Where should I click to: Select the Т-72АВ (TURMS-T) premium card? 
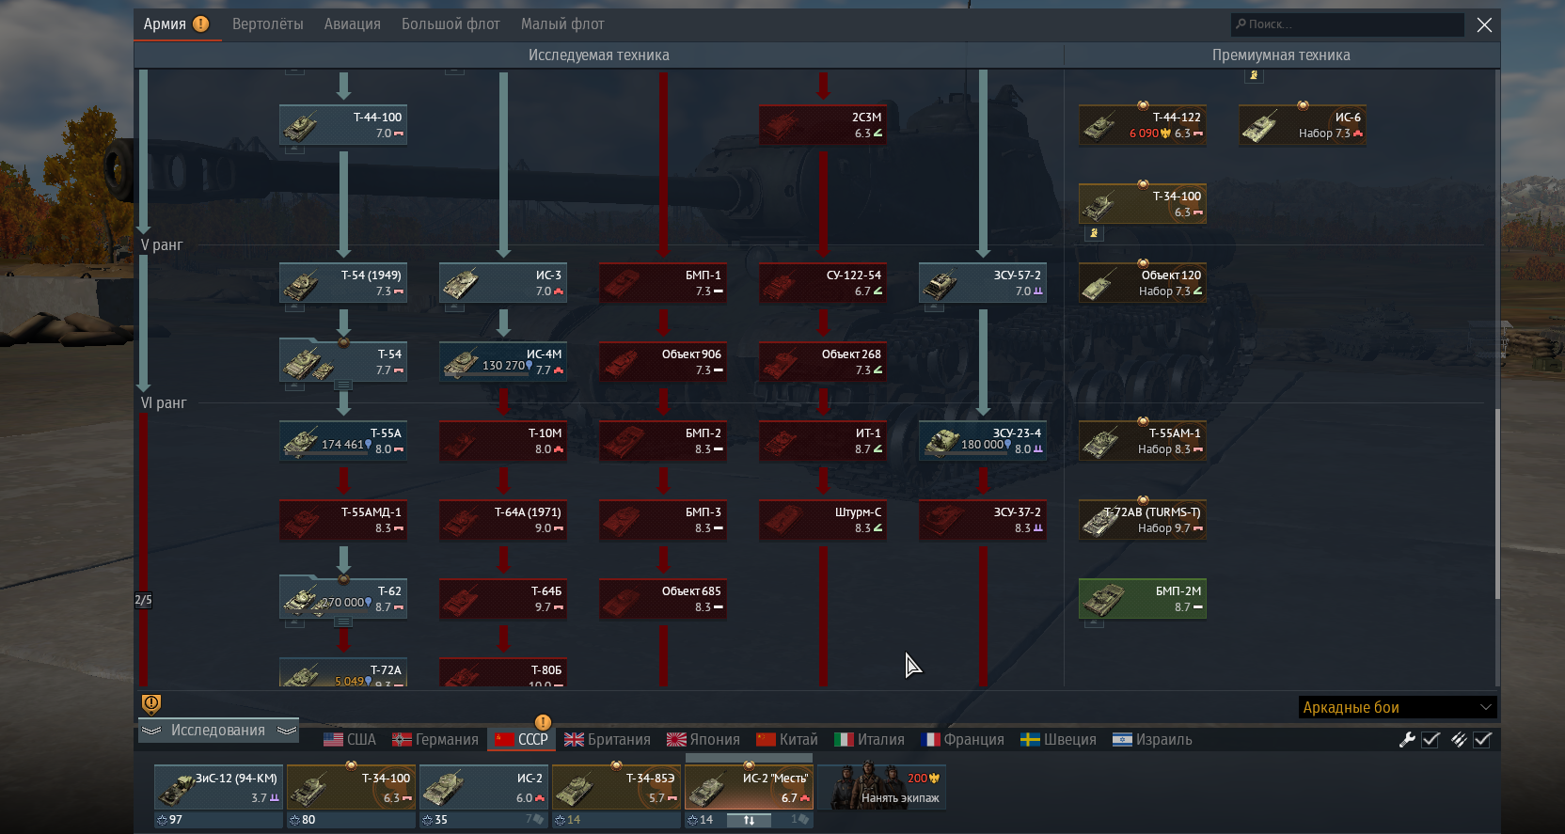tap(1143, 520)
